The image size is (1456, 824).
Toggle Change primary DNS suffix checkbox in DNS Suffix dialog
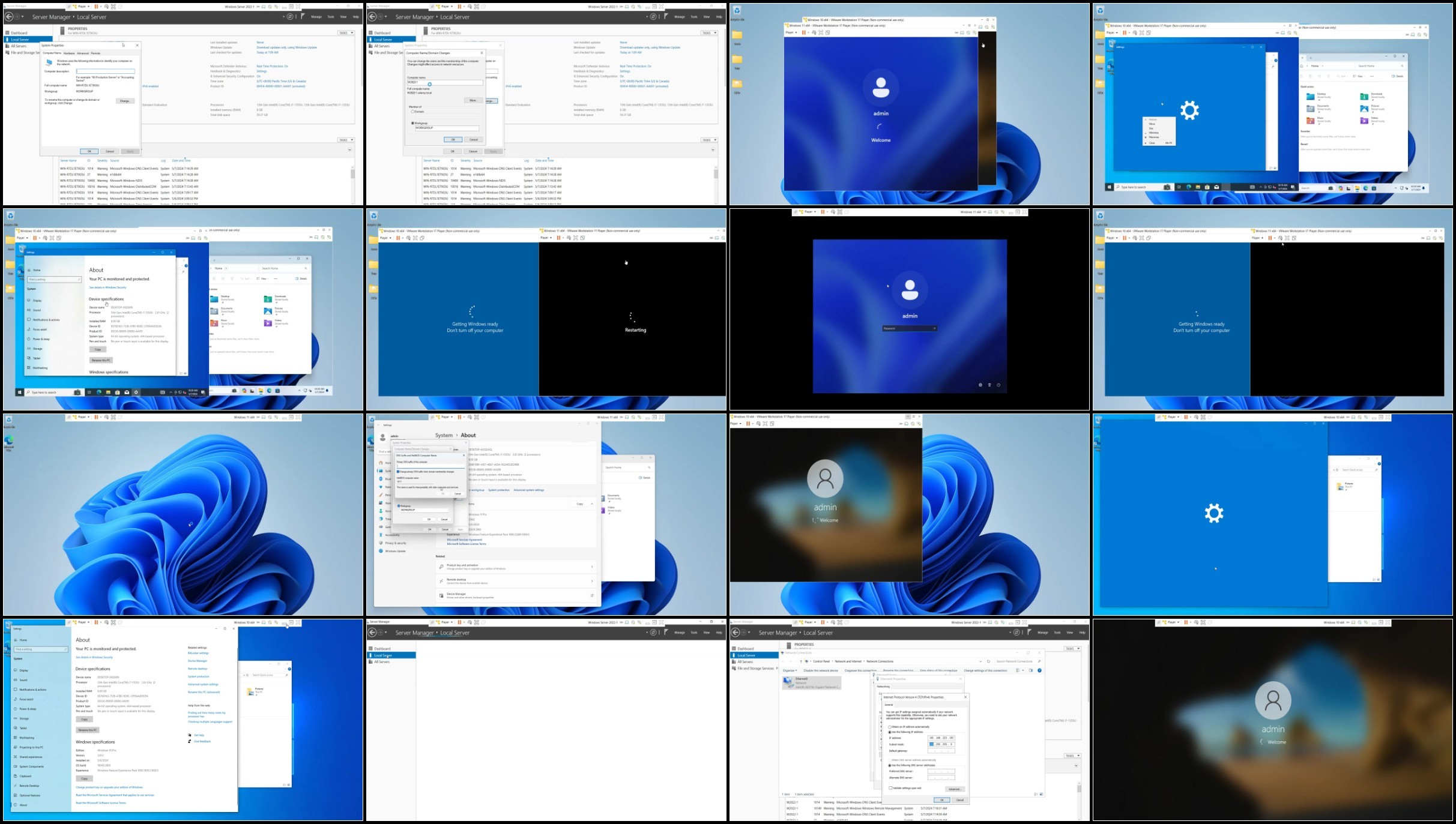(x=398, y=472)
